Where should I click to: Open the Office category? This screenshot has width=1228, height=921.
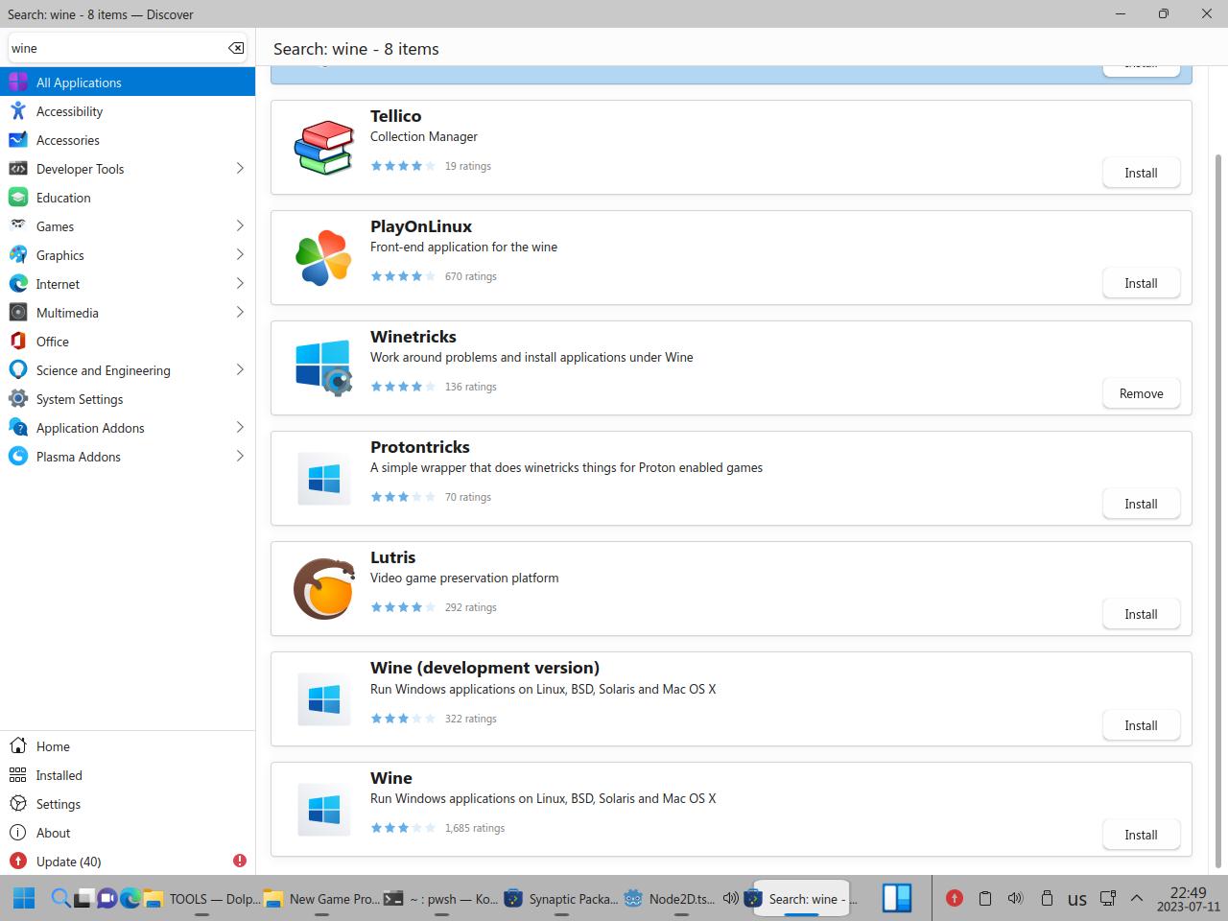click(128, 342)
